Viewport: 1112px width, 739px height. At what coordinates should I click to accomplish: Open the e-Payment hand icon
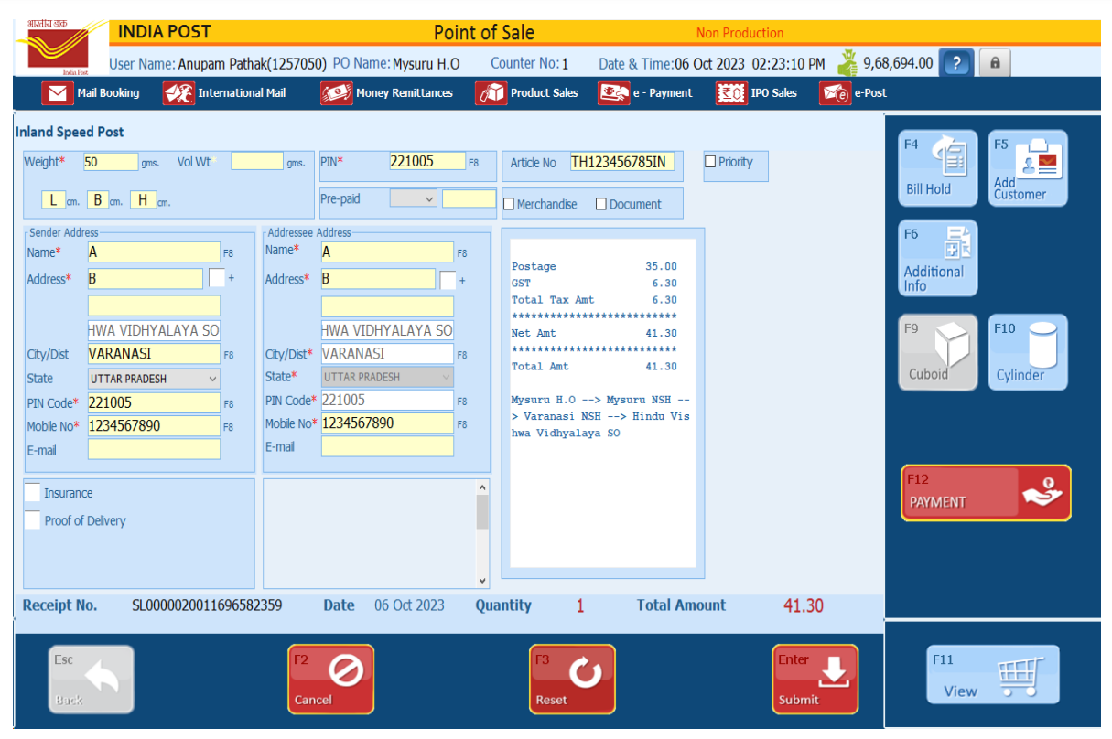[x=613, y=93]
